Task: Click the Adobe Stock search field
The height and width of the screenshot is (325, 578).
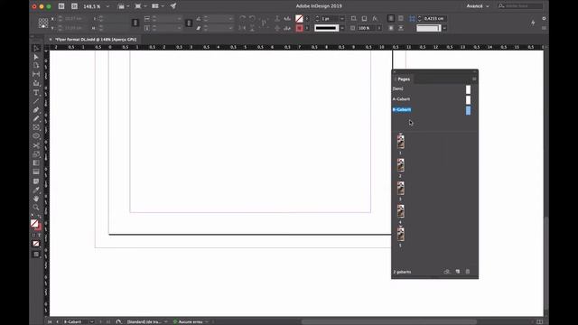Action: tap(520, 6)
